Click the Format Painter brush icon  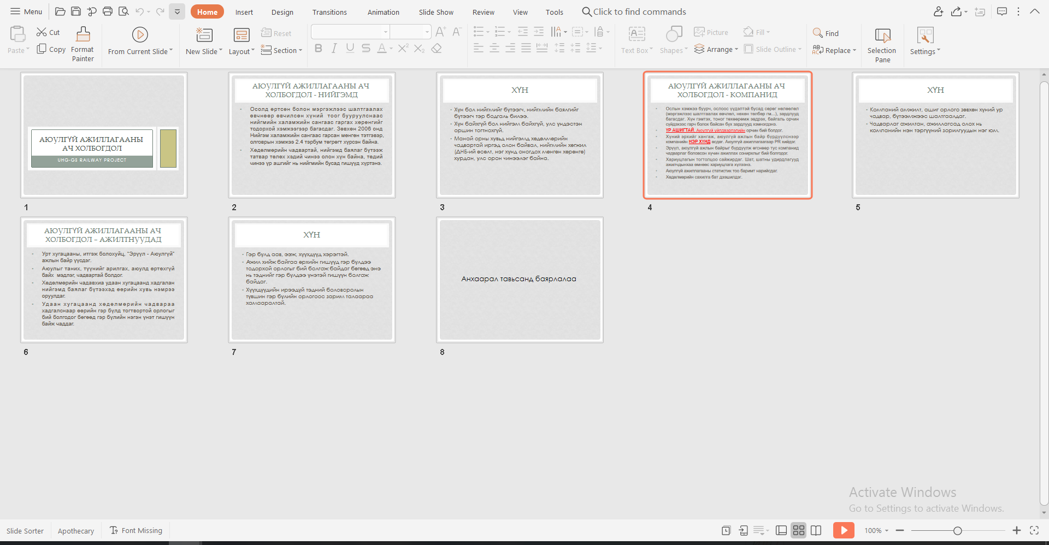click(x=83, y=34)
